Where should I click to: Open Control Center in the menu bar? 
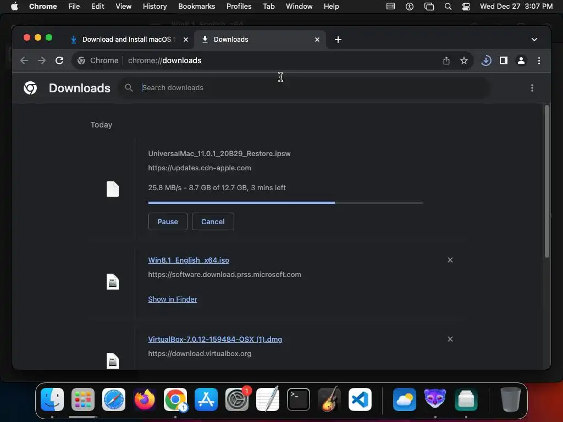[466, 7]
